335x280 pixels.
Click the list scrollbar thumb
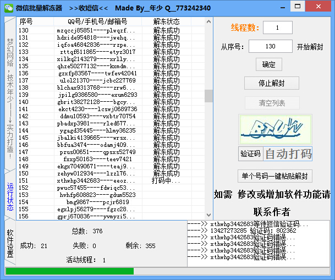[x=208, y=96]
